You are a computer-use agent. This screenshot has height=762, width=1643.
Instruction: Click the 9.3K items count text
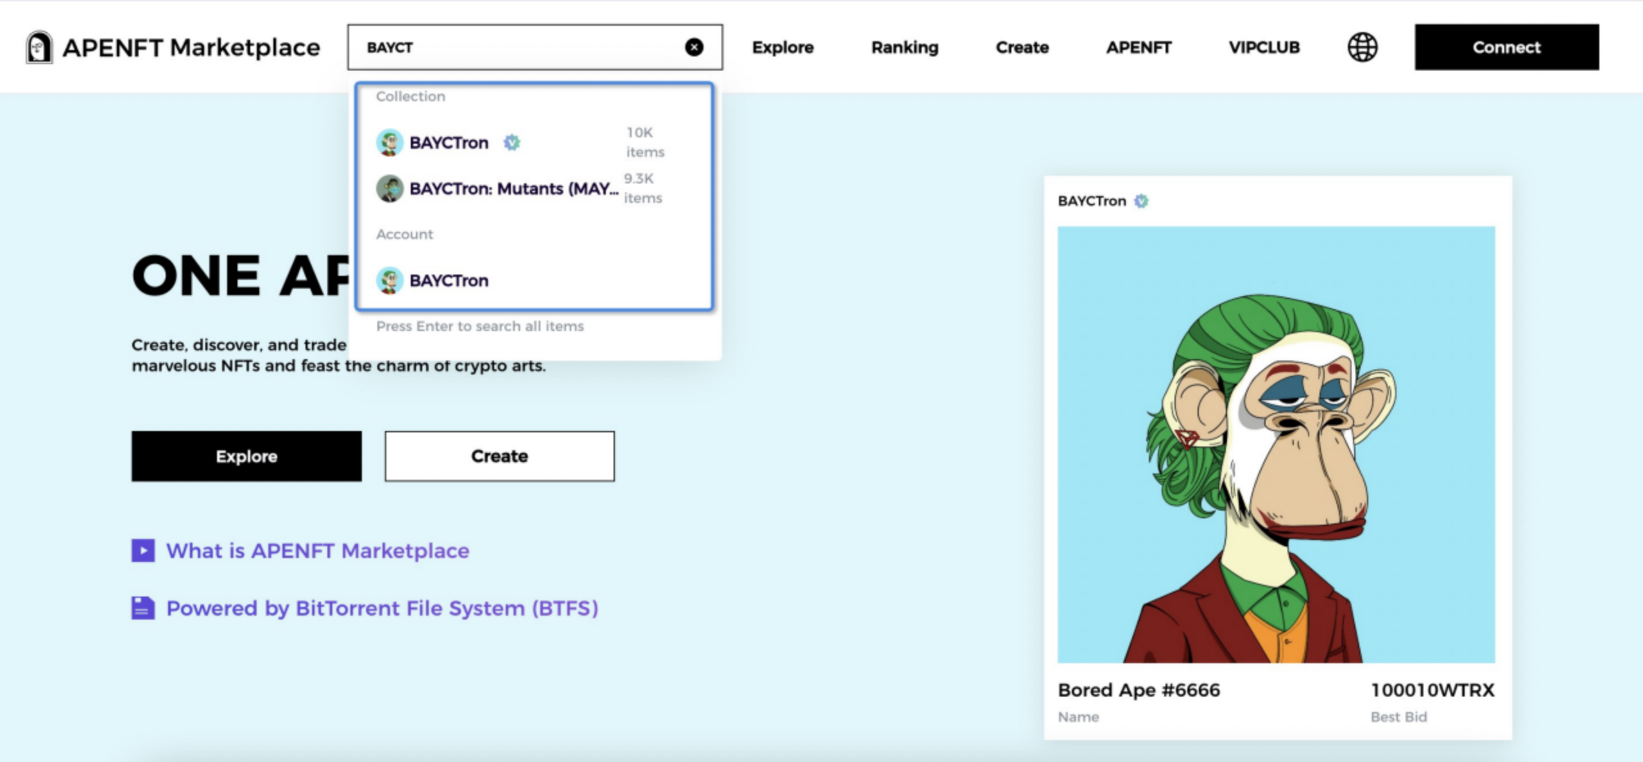coord(642,189)
